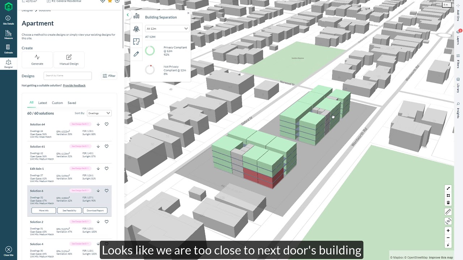Focus the Search by Name field
This screenshot has height=260, width=463.
click(68, 75)
